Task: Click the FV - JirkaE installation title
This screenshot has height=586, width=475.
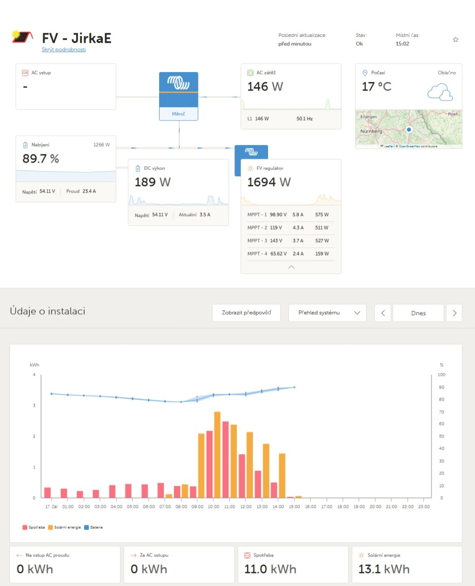Action: click(77, 38)
